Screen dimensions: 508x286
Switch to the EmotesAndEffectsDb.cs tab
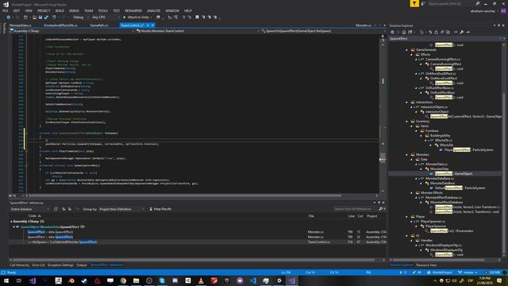tap(60, 25)
